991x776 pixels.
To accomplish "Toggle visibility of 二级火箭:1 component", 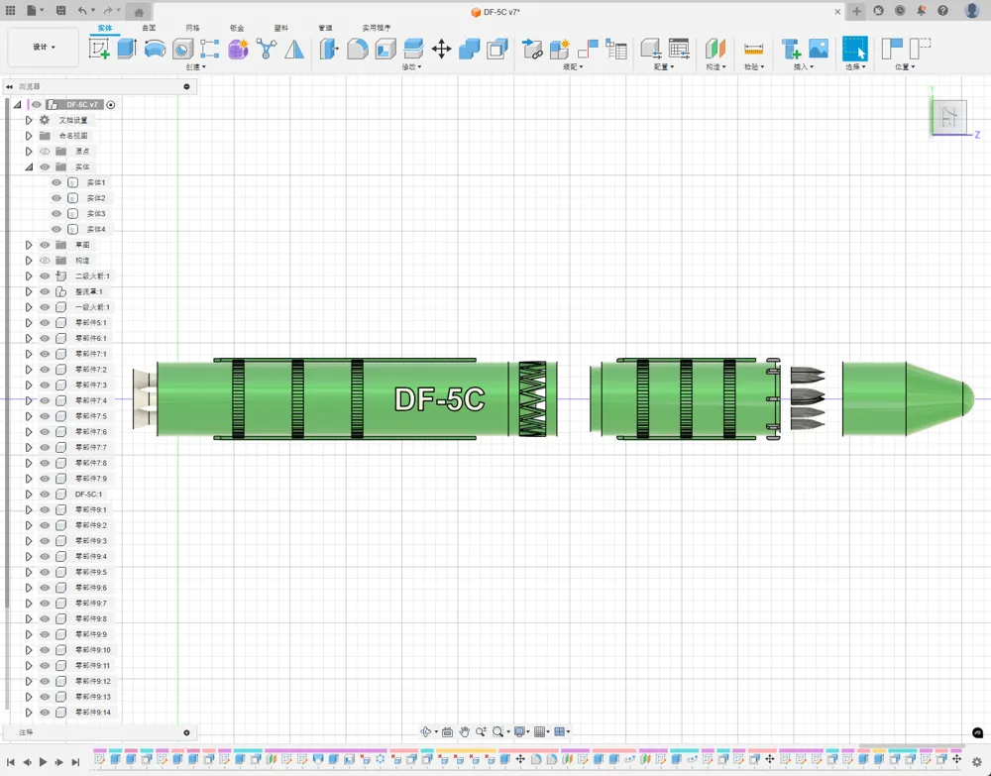I will (45, 277).
